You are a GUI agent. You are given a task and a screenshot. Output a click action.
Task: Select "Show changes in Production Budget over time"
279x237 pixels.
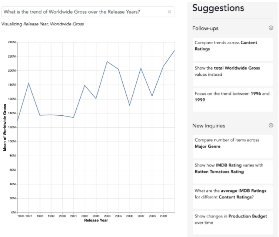pos(233,220)
